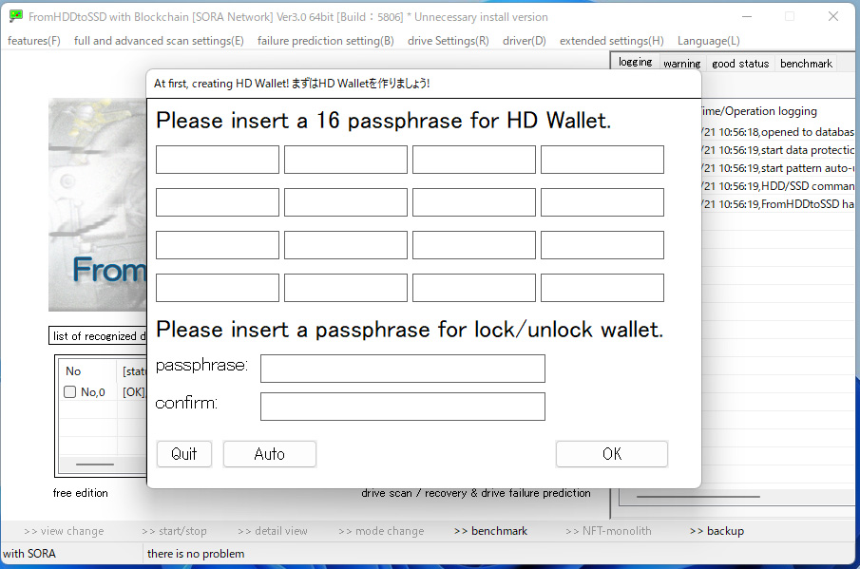Open the features(F) menu

pyautogui.click(x=34, y=41)
